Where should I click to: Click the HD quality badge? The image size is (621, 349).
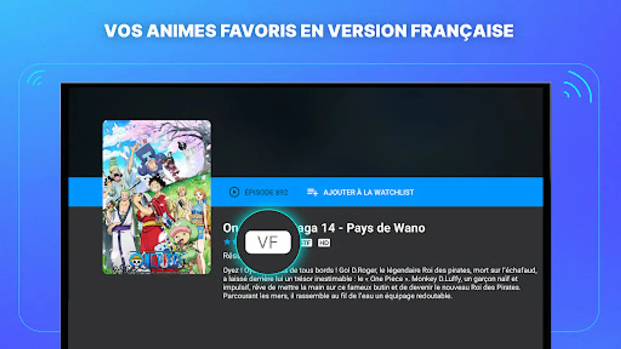tap(324, 243)
